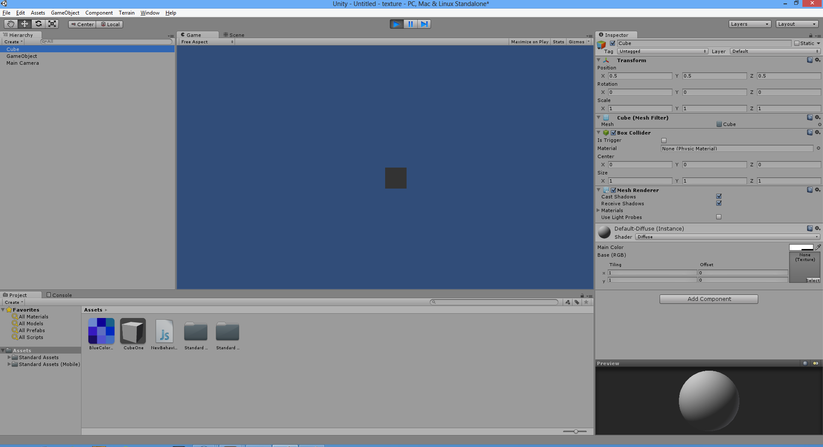
Task: Open the Layers dropdown
Action: click(x=750, y=24)
